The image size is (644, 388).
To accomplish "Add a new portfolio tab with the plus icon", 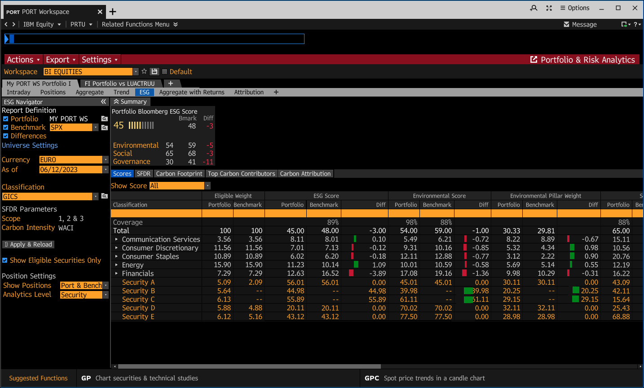I will click(171, 84).
